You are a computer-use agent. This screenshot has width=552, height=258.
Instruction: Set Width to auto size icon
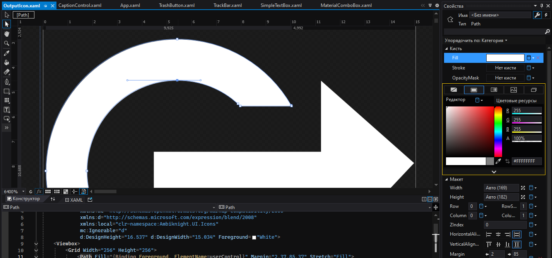coord(523,188)
